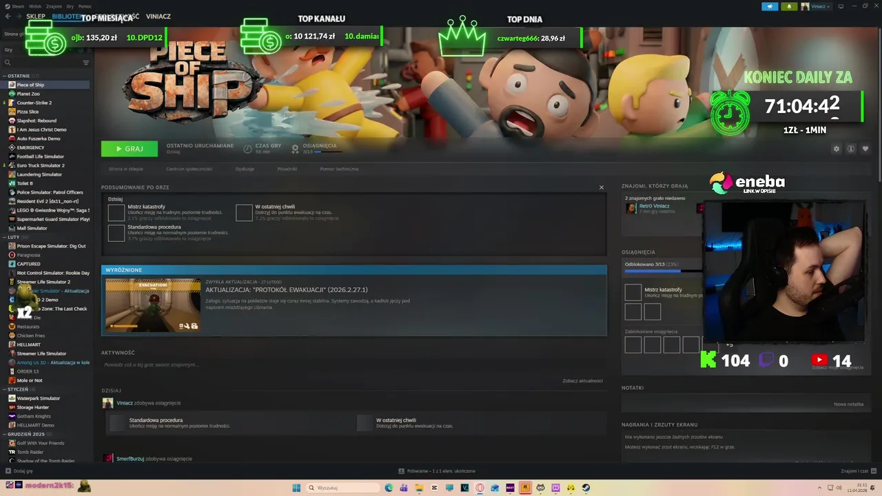
Task: Open the SmerfBurżuj activity profile link
Action: [x=130, y=459]
